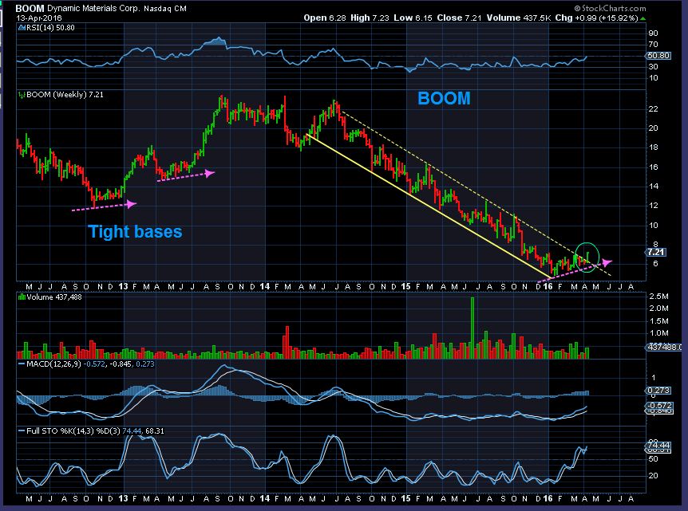The width and height of the screenshot is (688, 511).
Task: Click the 22 price axis label
Action: [x=653, y=109]
